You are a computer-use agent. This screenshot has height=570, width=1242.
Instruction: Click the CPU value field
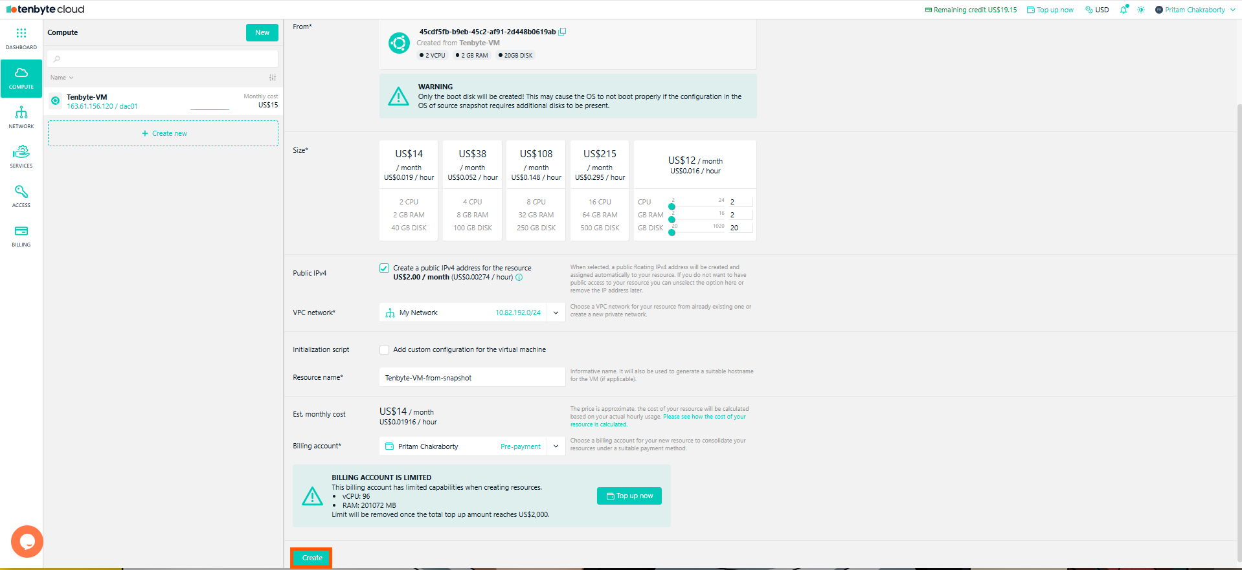[740, 202]
